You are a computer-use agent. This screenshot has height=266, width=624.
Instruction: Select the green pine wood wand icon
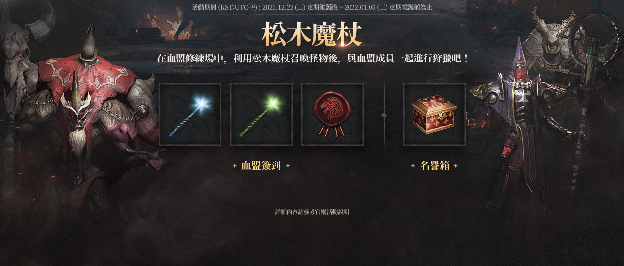pyautogui.click(x=261, y=115)
